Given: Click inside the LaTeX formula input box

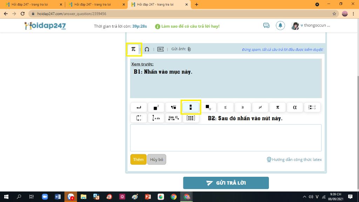Looking at the screenshot, I should click(226, 138).
